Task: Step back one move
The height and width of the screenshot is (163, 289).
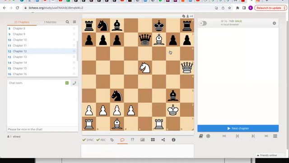Action: point(238,136)
